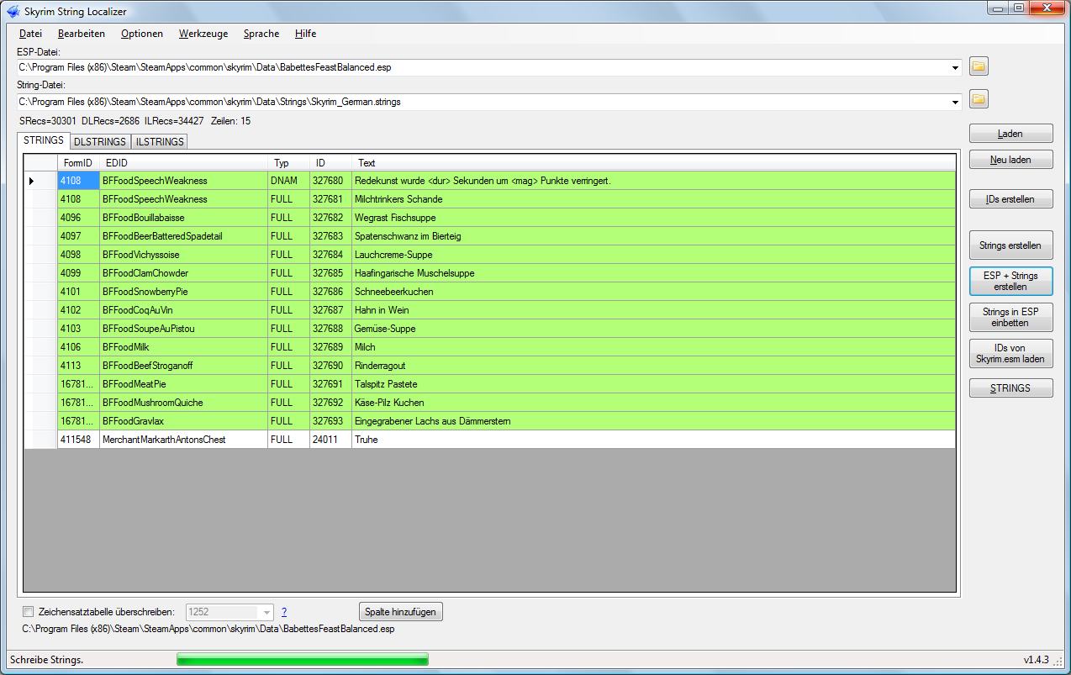Open the question mark help link
The width and height of the screenshot is (1071, 675).
click(284, 612)
